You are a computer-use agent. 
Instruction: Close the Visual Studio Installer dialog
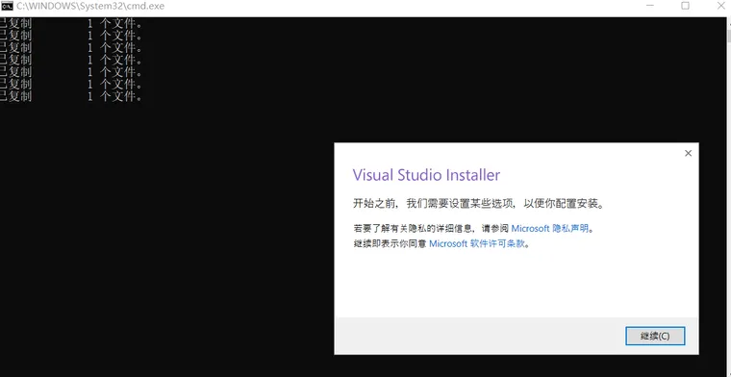point(688,153)
